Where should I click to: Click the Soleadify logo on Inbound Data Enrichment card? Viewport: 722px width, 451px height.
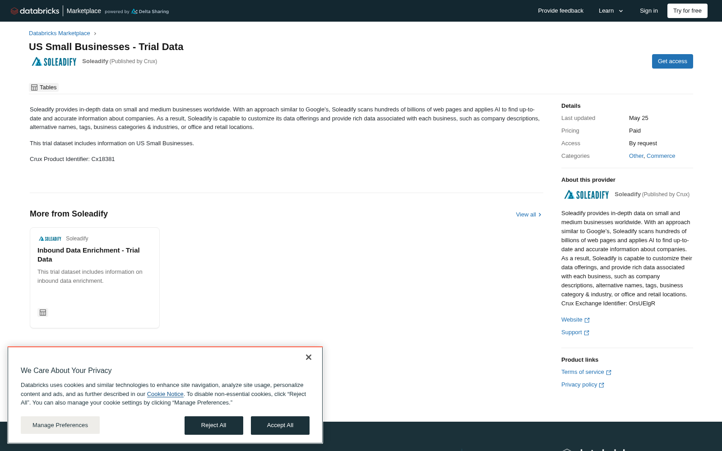[x=50, y=239]
